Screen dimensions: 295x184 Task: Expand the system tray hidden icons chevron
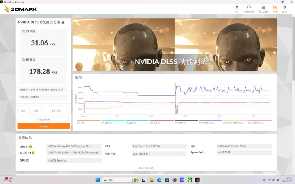coord(259,180)
